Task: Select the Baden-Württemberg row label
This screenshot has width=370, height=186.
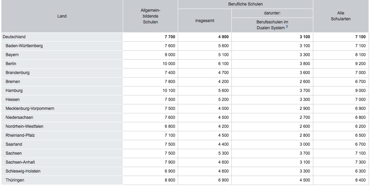Action: click(x=24, y=46)
